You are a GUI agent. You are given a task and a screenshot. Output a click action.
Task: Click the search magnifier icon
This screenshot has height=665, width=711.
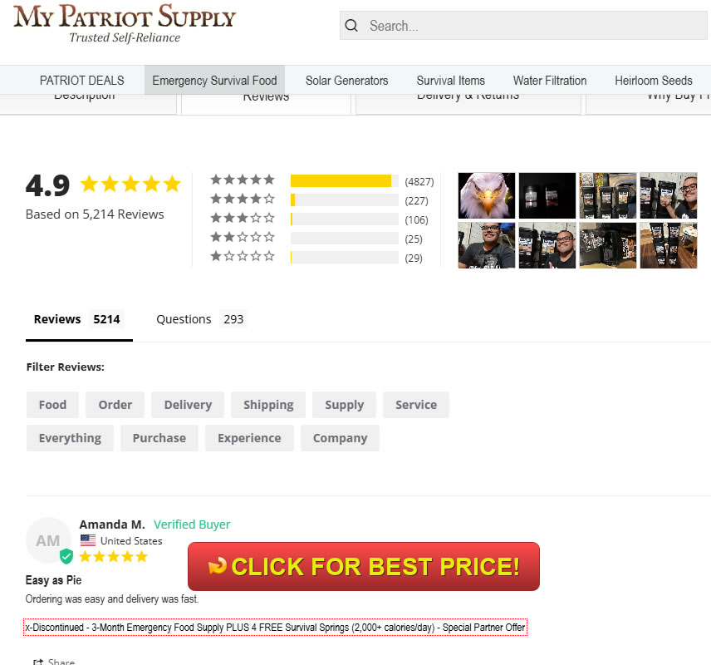[x=351, y=26]
